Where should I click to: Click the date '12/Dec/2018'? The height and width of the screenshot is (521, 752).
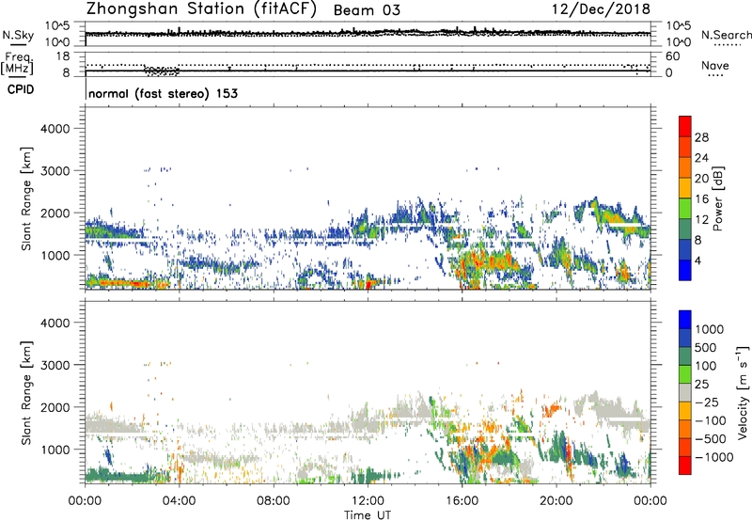point(601,9)
